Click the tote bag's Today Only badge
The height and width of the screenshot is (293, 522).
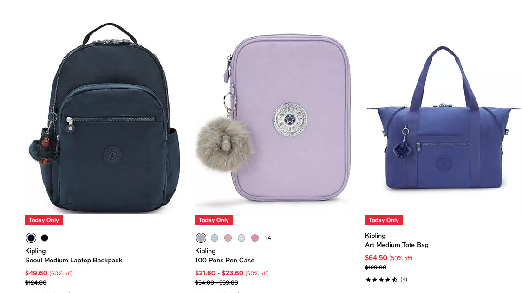(x=384, y=220)
